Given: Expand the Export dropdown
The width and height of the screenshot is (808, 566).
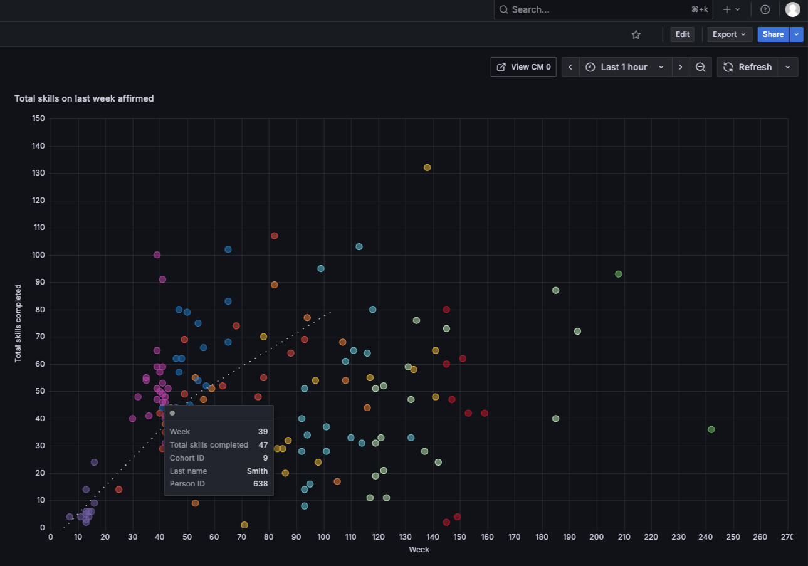Looking at the screenshot, I should (x=730, y=34).
